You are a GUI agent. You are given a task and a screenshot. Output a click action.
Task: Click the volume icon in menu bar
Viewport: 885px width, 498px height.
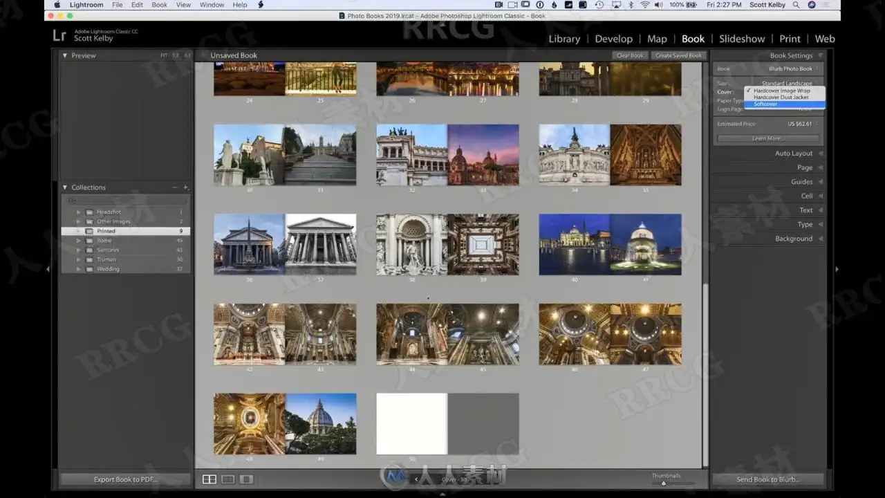tap(658, 5)
